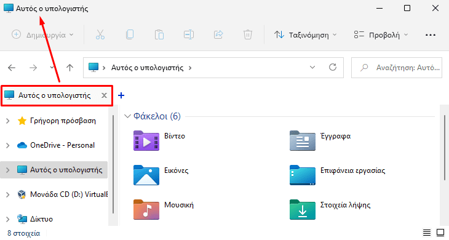The width and height of the screenshot is (449, 240).
Task: Expand breadcrumb chevron after Αυτός ο υπολογιστής
Action: (190, 68)
